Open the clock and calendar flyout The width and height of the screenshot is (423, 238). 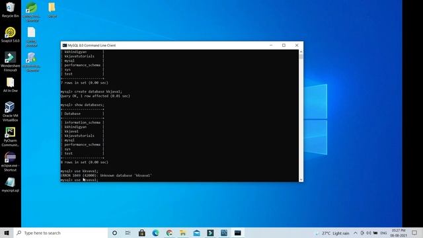(399, 233)
